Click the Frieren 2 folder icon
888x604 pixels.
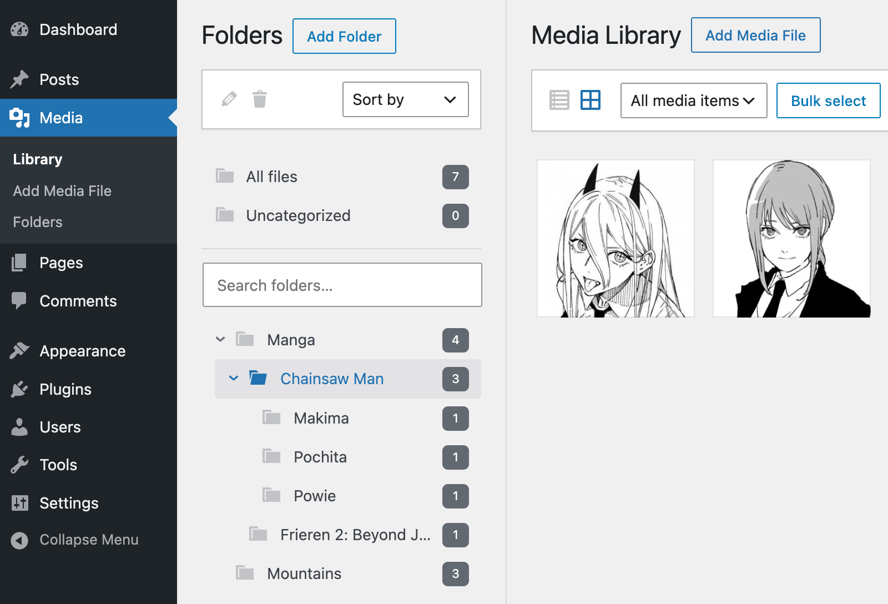258,534
